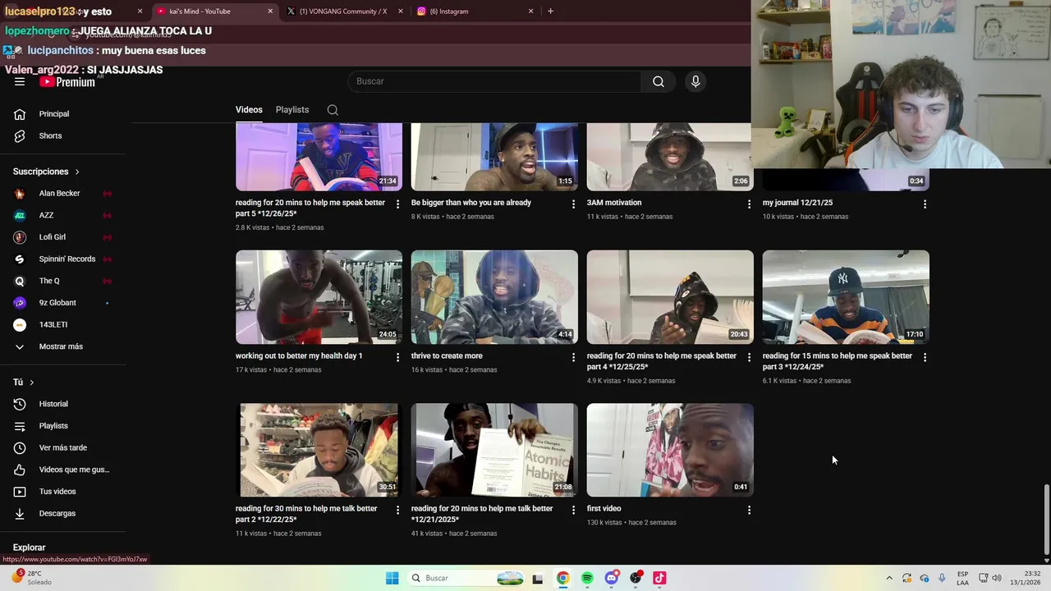The height and width of the screenshot is (591, 1051).
Task: Open options menu for 'thrive to create more'
Action: pyautogui.click(x=573, y=357)
